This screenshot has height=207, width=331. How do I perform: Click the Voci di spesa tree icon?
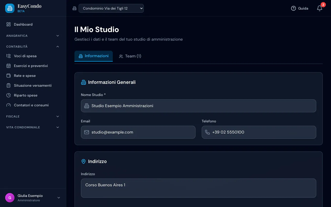click(x=9, y=56)
